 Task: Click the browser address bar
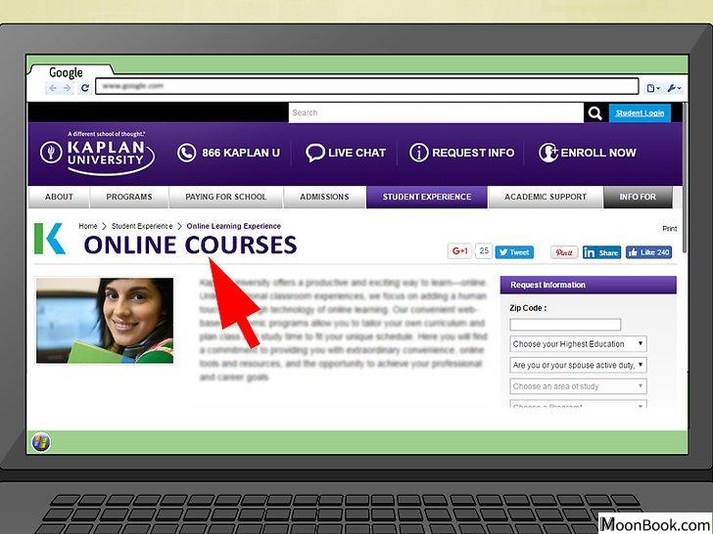(367, 86)
